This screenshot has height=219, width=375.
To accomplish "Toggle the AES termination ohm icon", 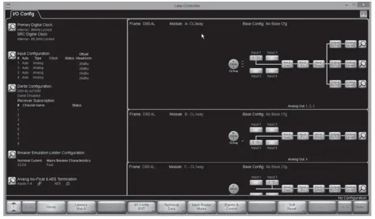I will [68, 183].
